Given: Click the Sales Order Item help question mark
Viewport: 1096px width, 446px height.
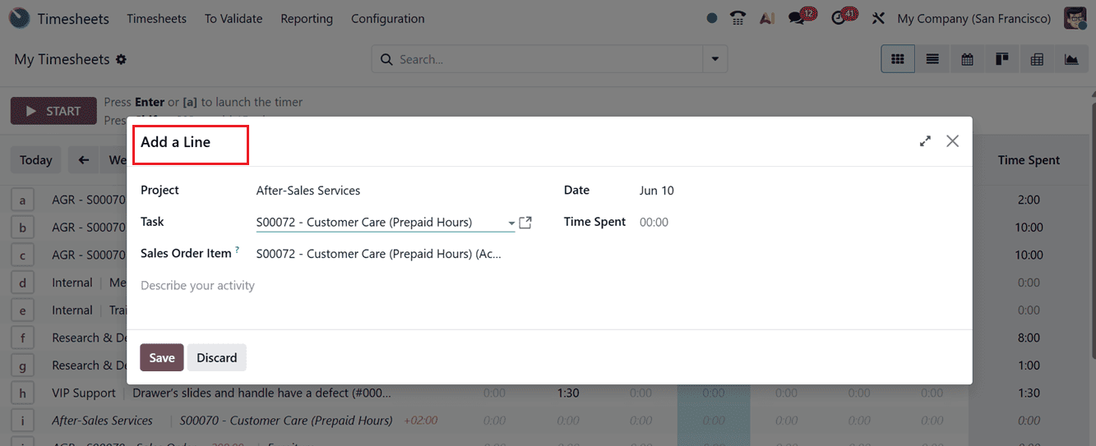Looking at the screenshot, I should pos(237,249).
